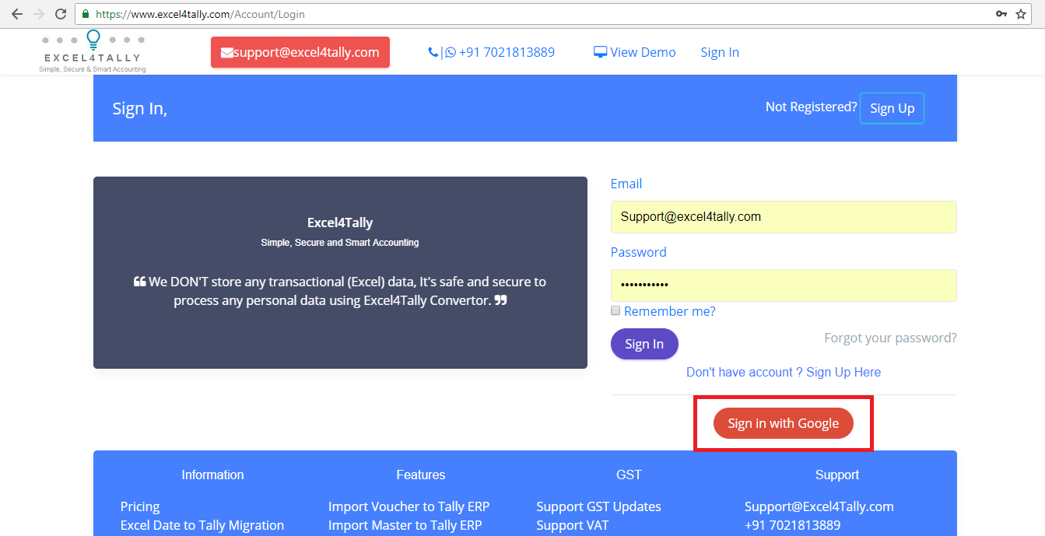This screenshot has width=1045, height=536.
Task: Go back with the browser back arrow
Action: tap(16, 14)
